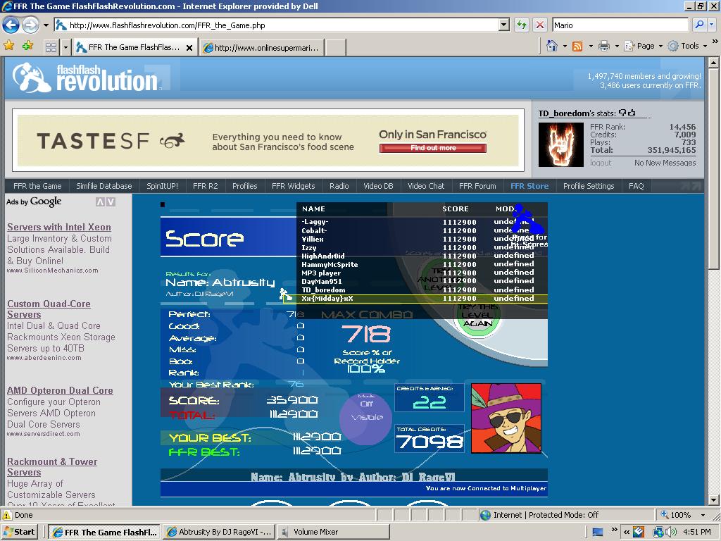The height and width of the screenshot is (541, 721).
Task: Stop page loading with the red X icon
Action: (x=540, y=25)
